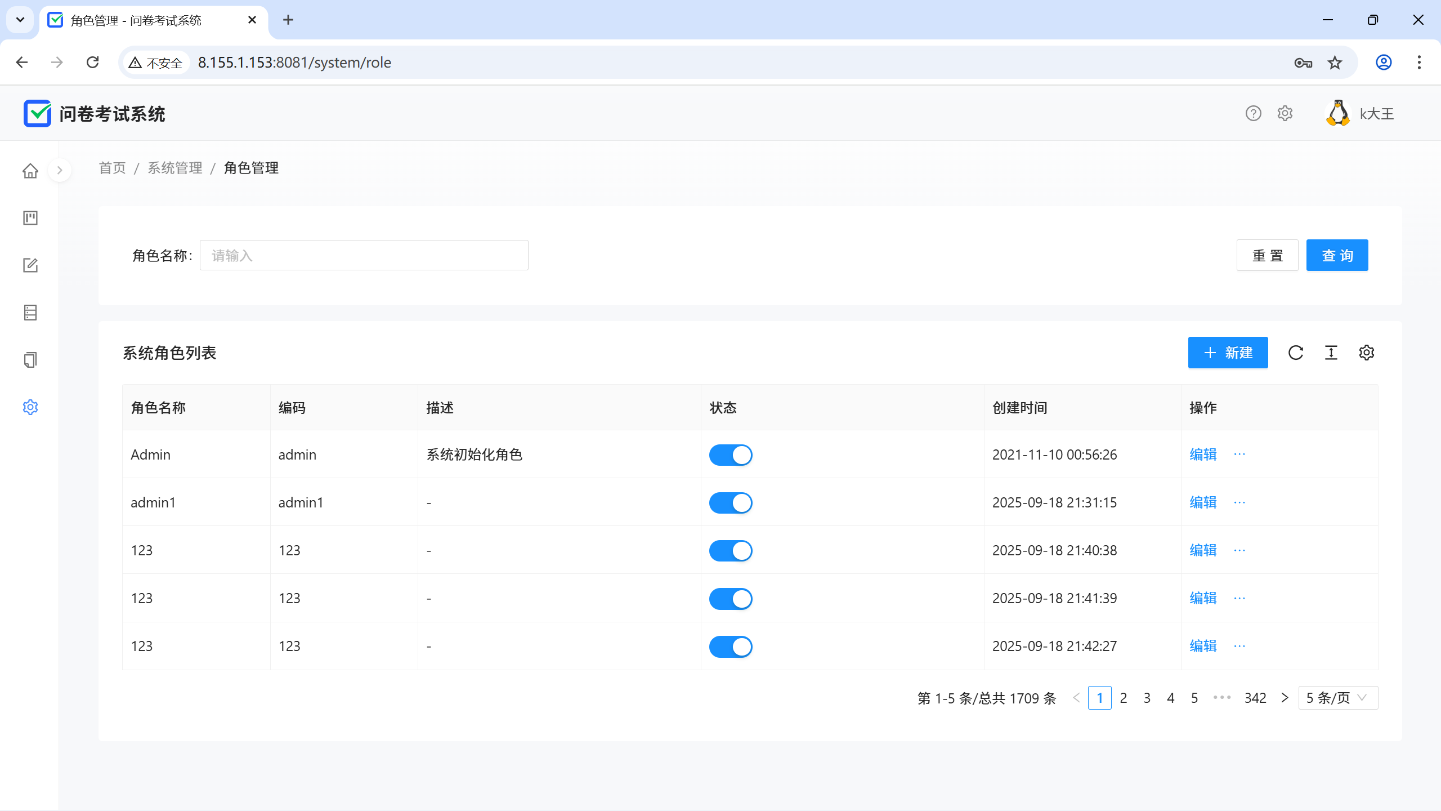The height and width of the screenshot is (811, 1441).
Task: Open the more actions menu for the Admin row
Action: click(1239, 454)
